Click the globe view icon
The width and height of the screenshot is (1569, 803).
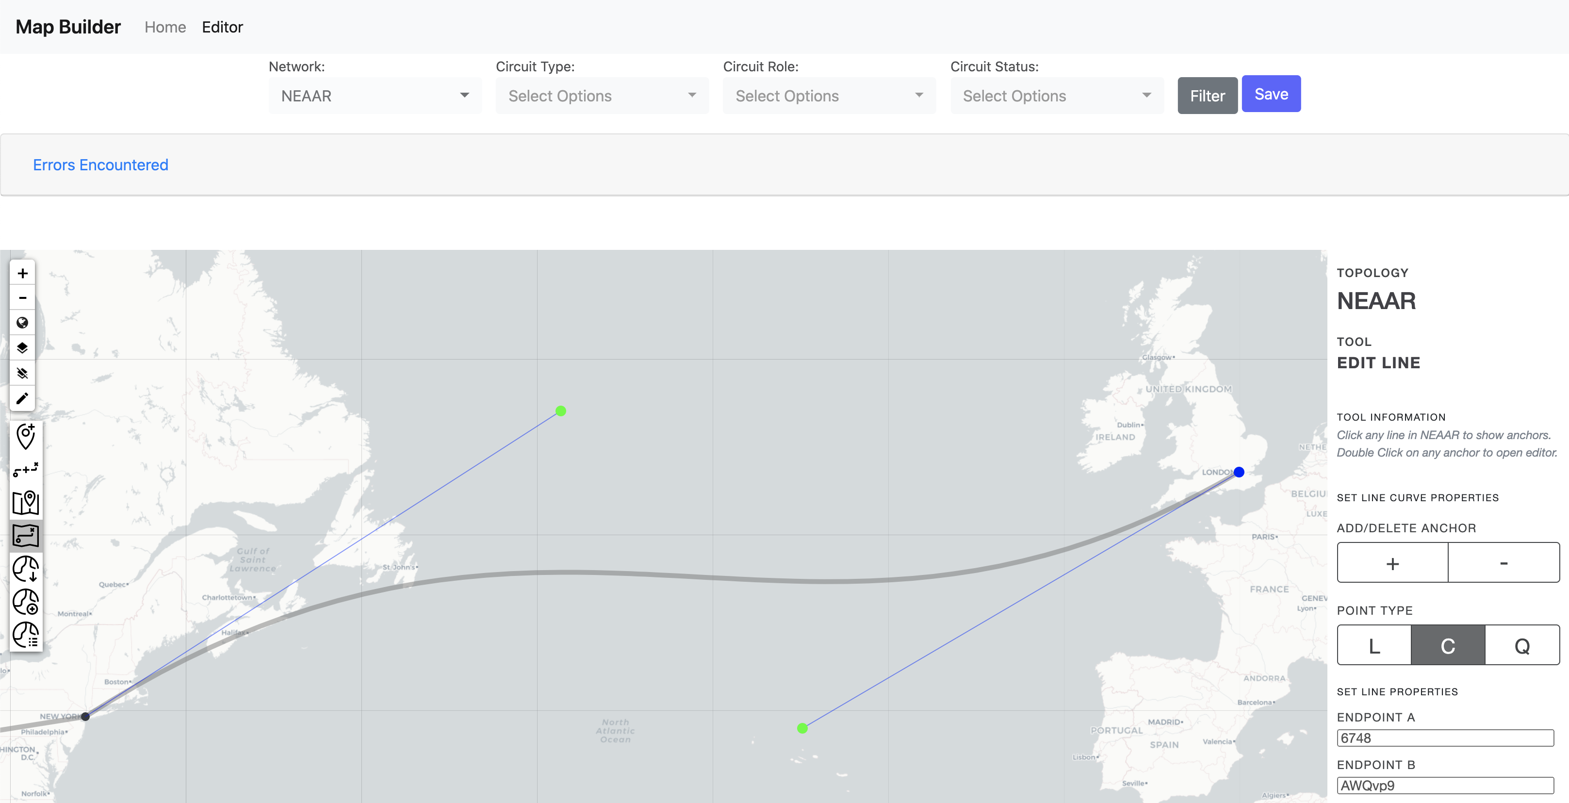(x=22, y=323)
